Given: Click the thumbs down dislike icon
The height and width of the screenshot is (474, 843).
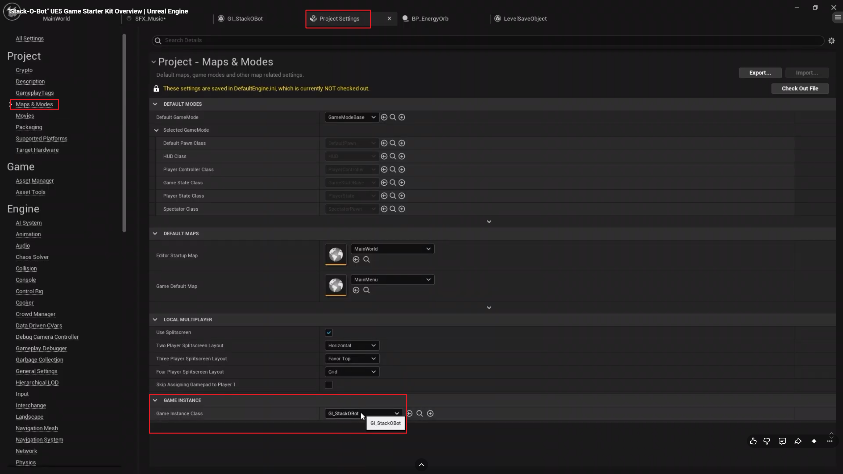Looking at the screenshot, I should pyautogui.click(x=767, y=441).
